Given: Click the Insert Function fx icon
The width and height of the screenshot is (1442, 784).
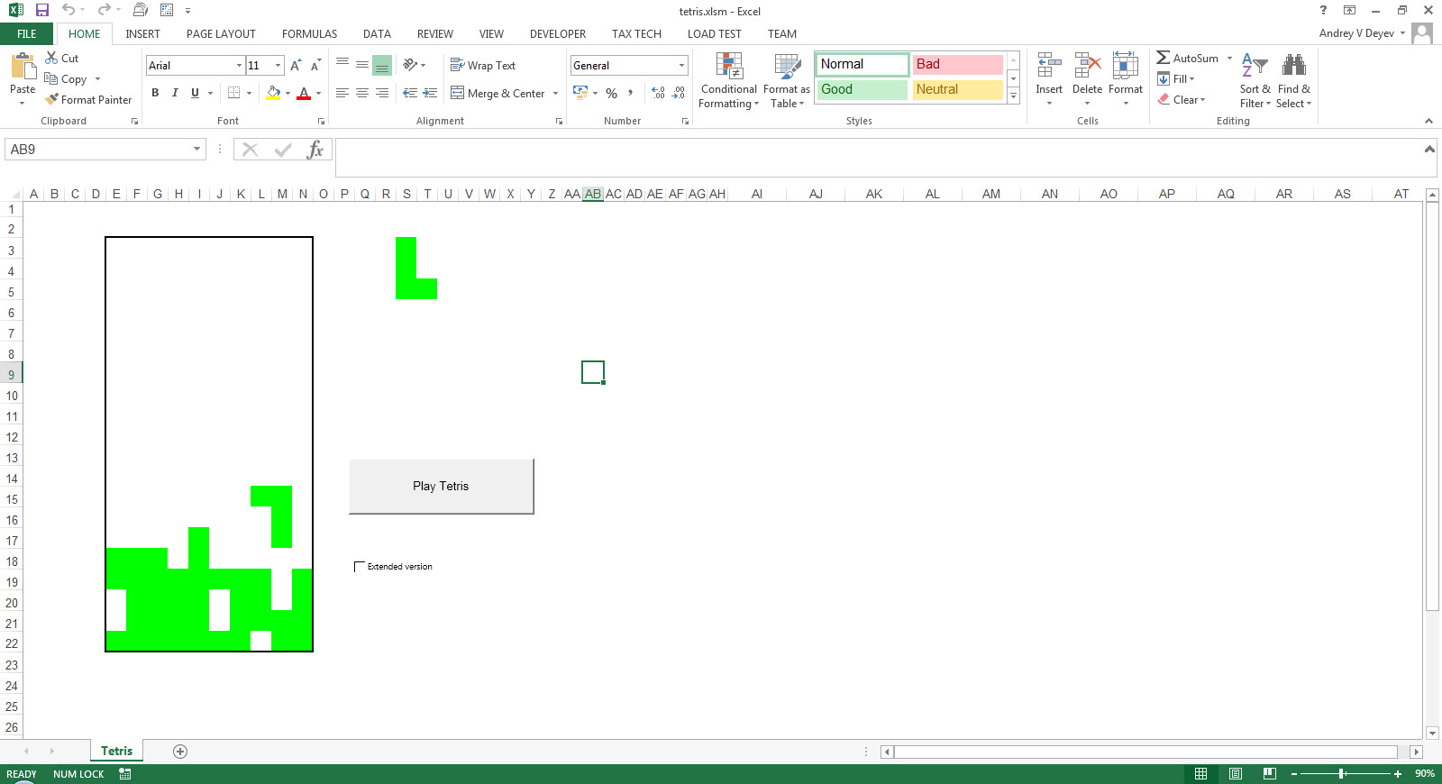Looking at the screenshot, I should [x=315, y=150].
